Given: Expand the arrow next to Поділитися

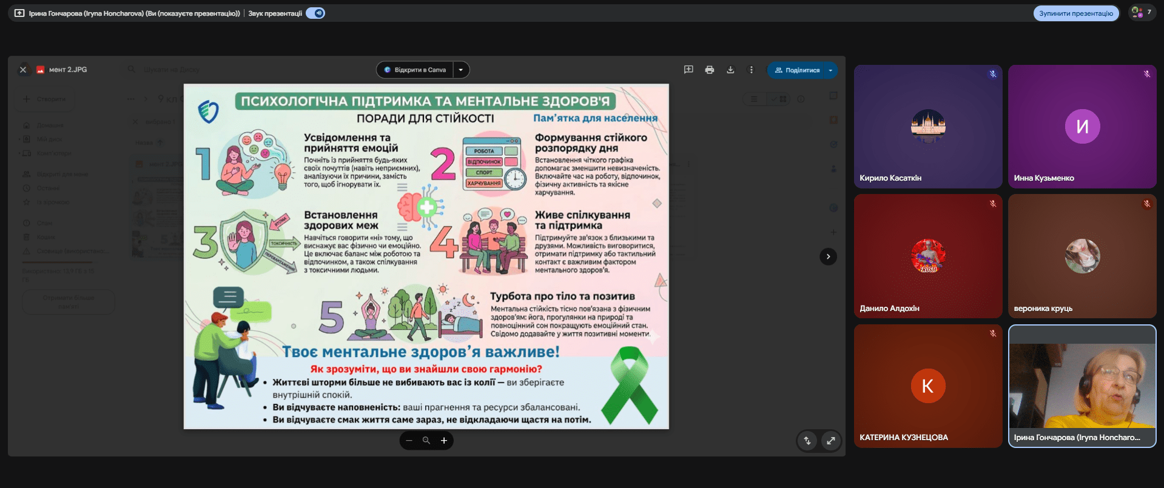Looking at the screenshot, I should point(831,70).
